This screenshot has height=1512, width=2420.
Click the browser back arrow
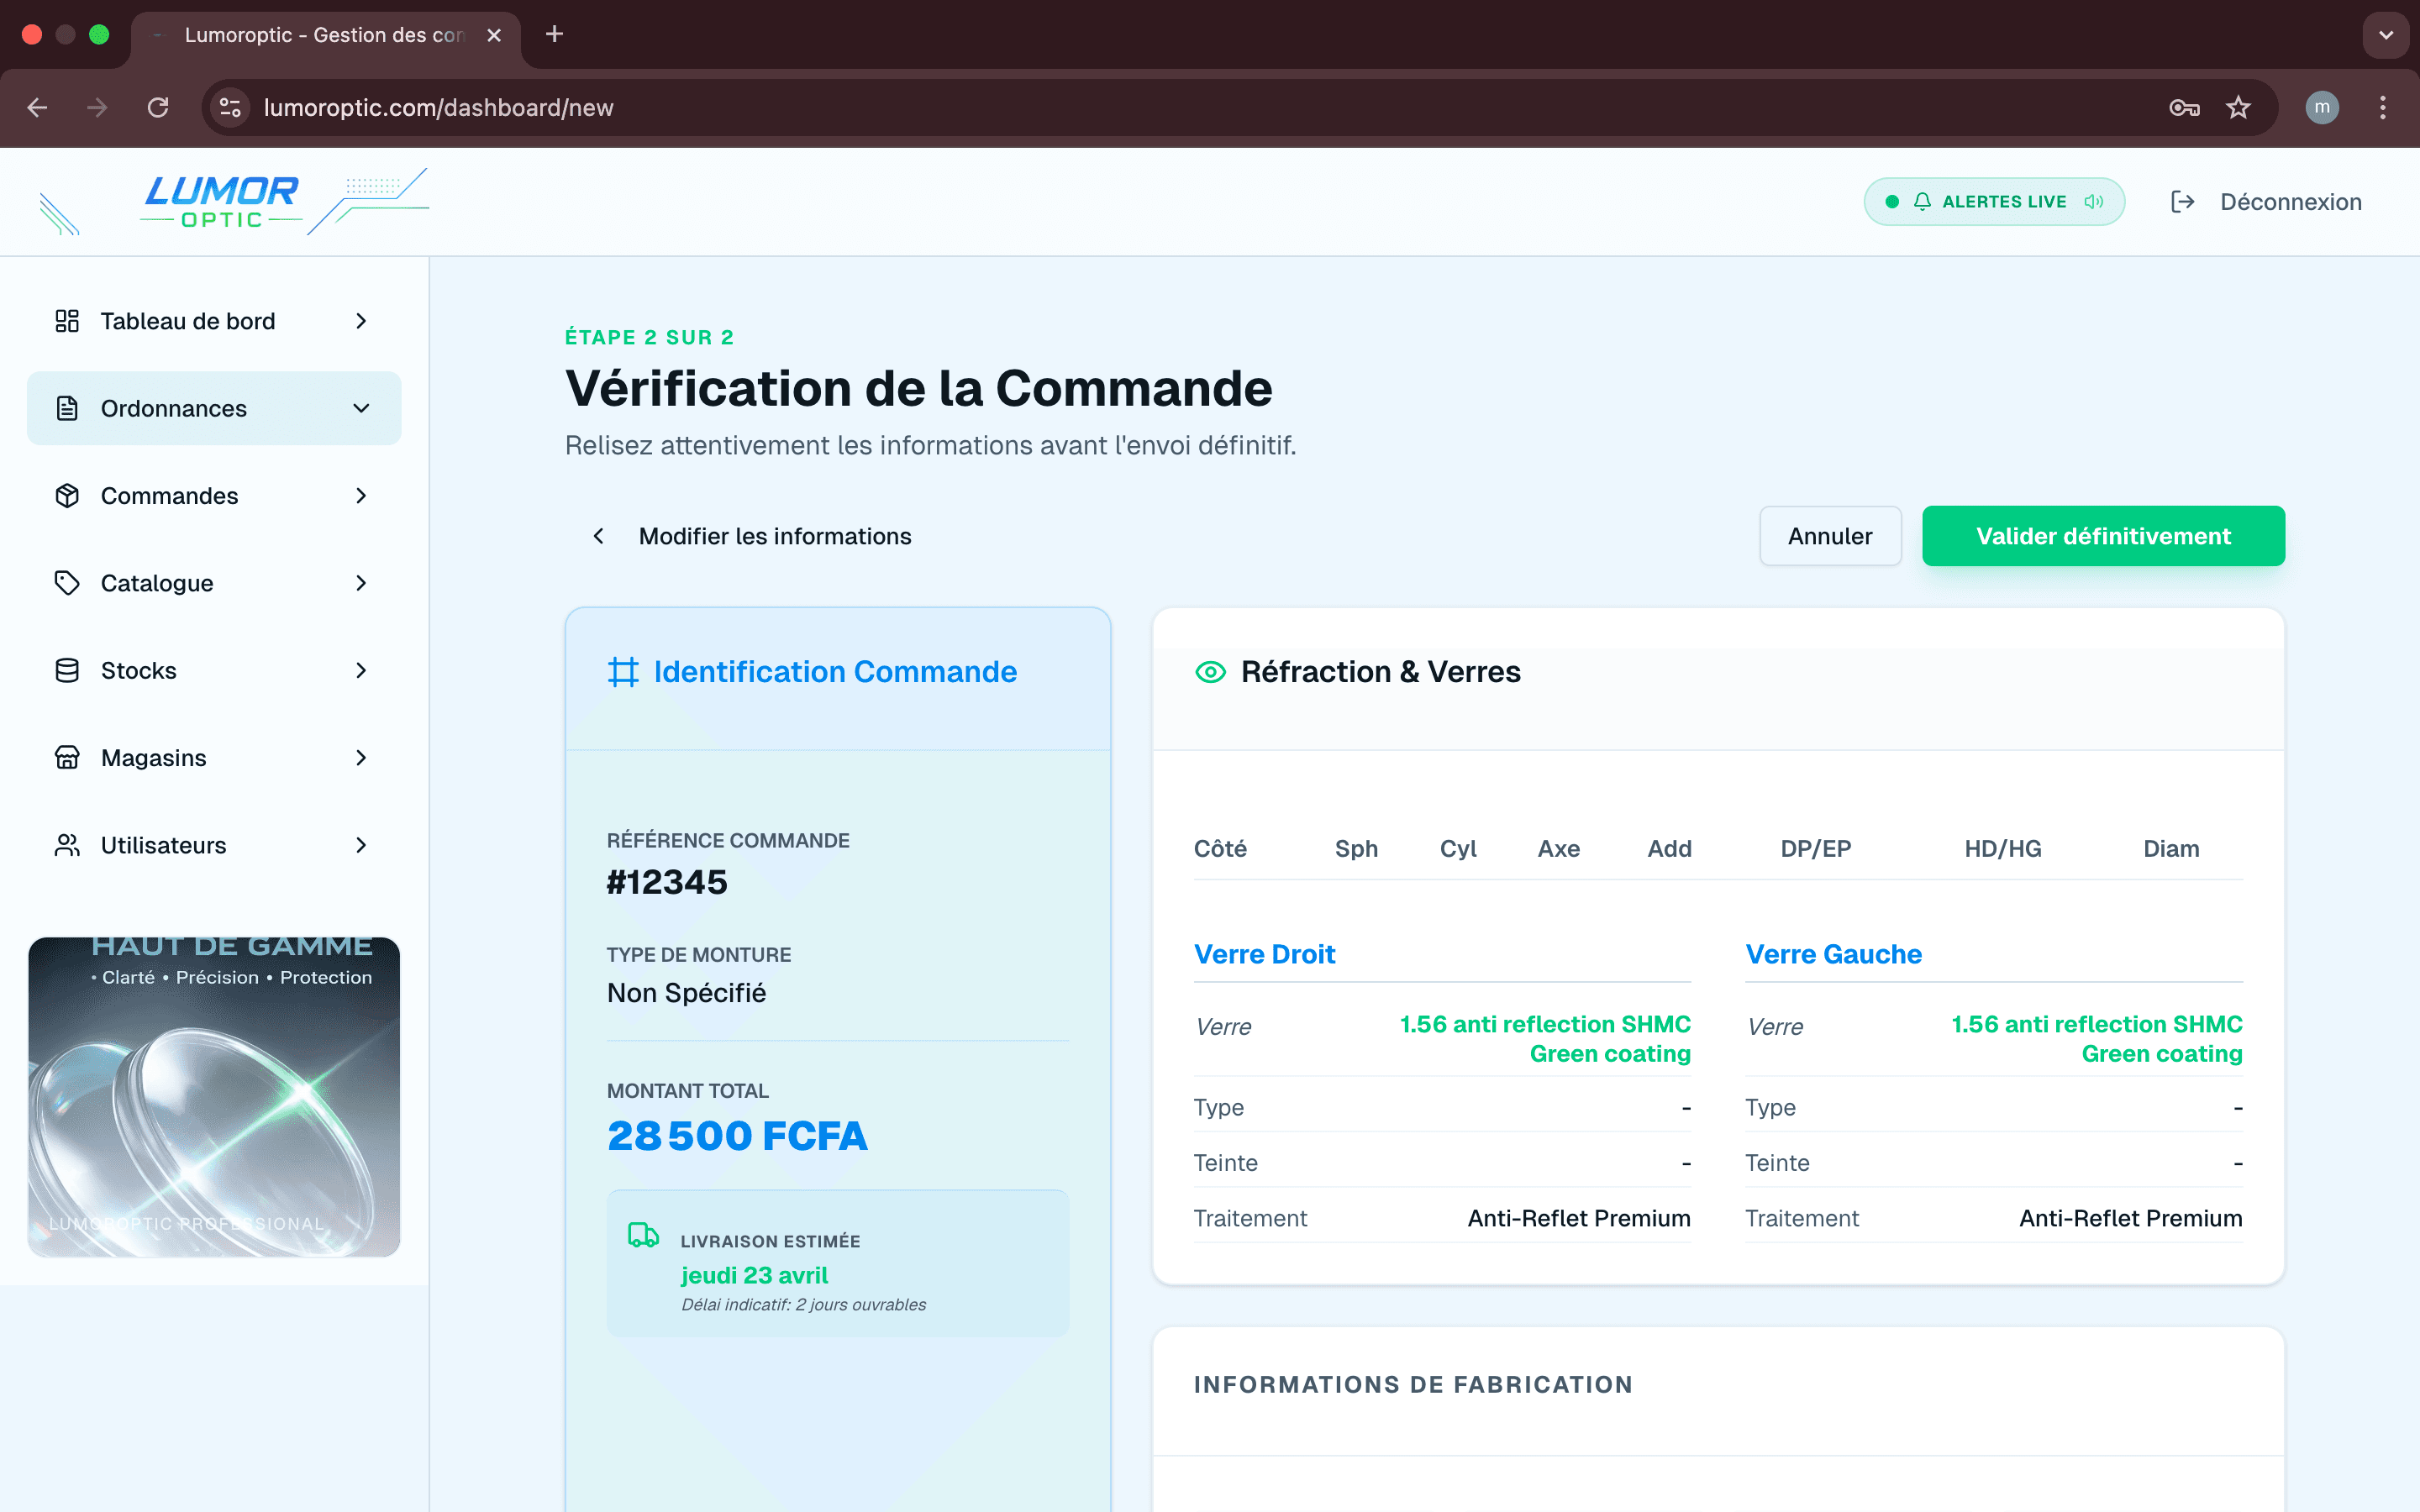tap(37, 108)
